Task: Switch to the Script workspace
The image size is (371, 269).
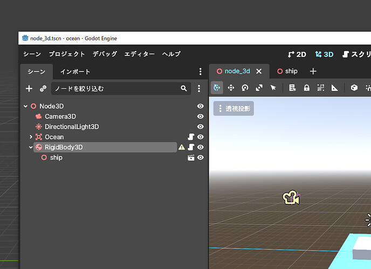Action: click(x=356, y=54)
